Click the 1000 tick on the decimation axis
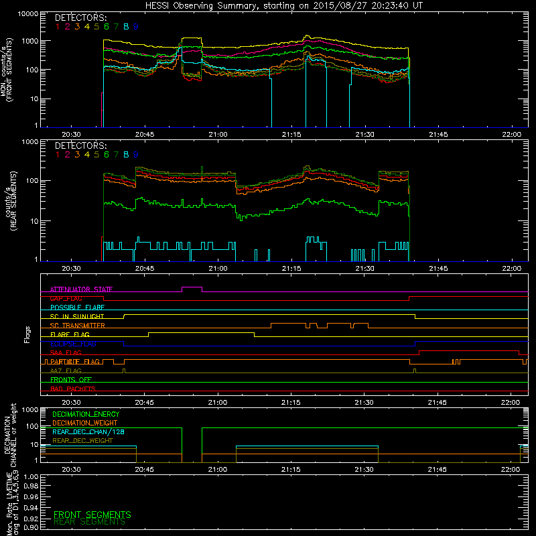This screenshot has height=536, width=536. pos(30,410)
